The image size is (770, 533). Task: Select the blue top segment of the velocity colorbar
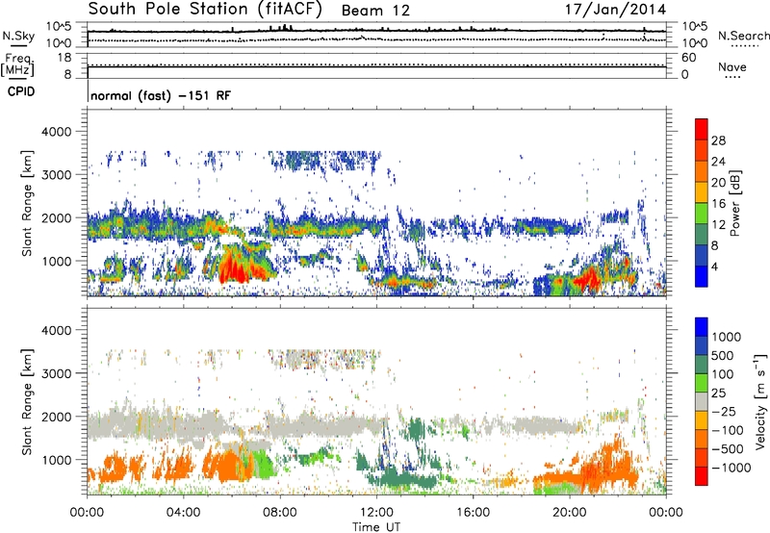coord(702,327)
